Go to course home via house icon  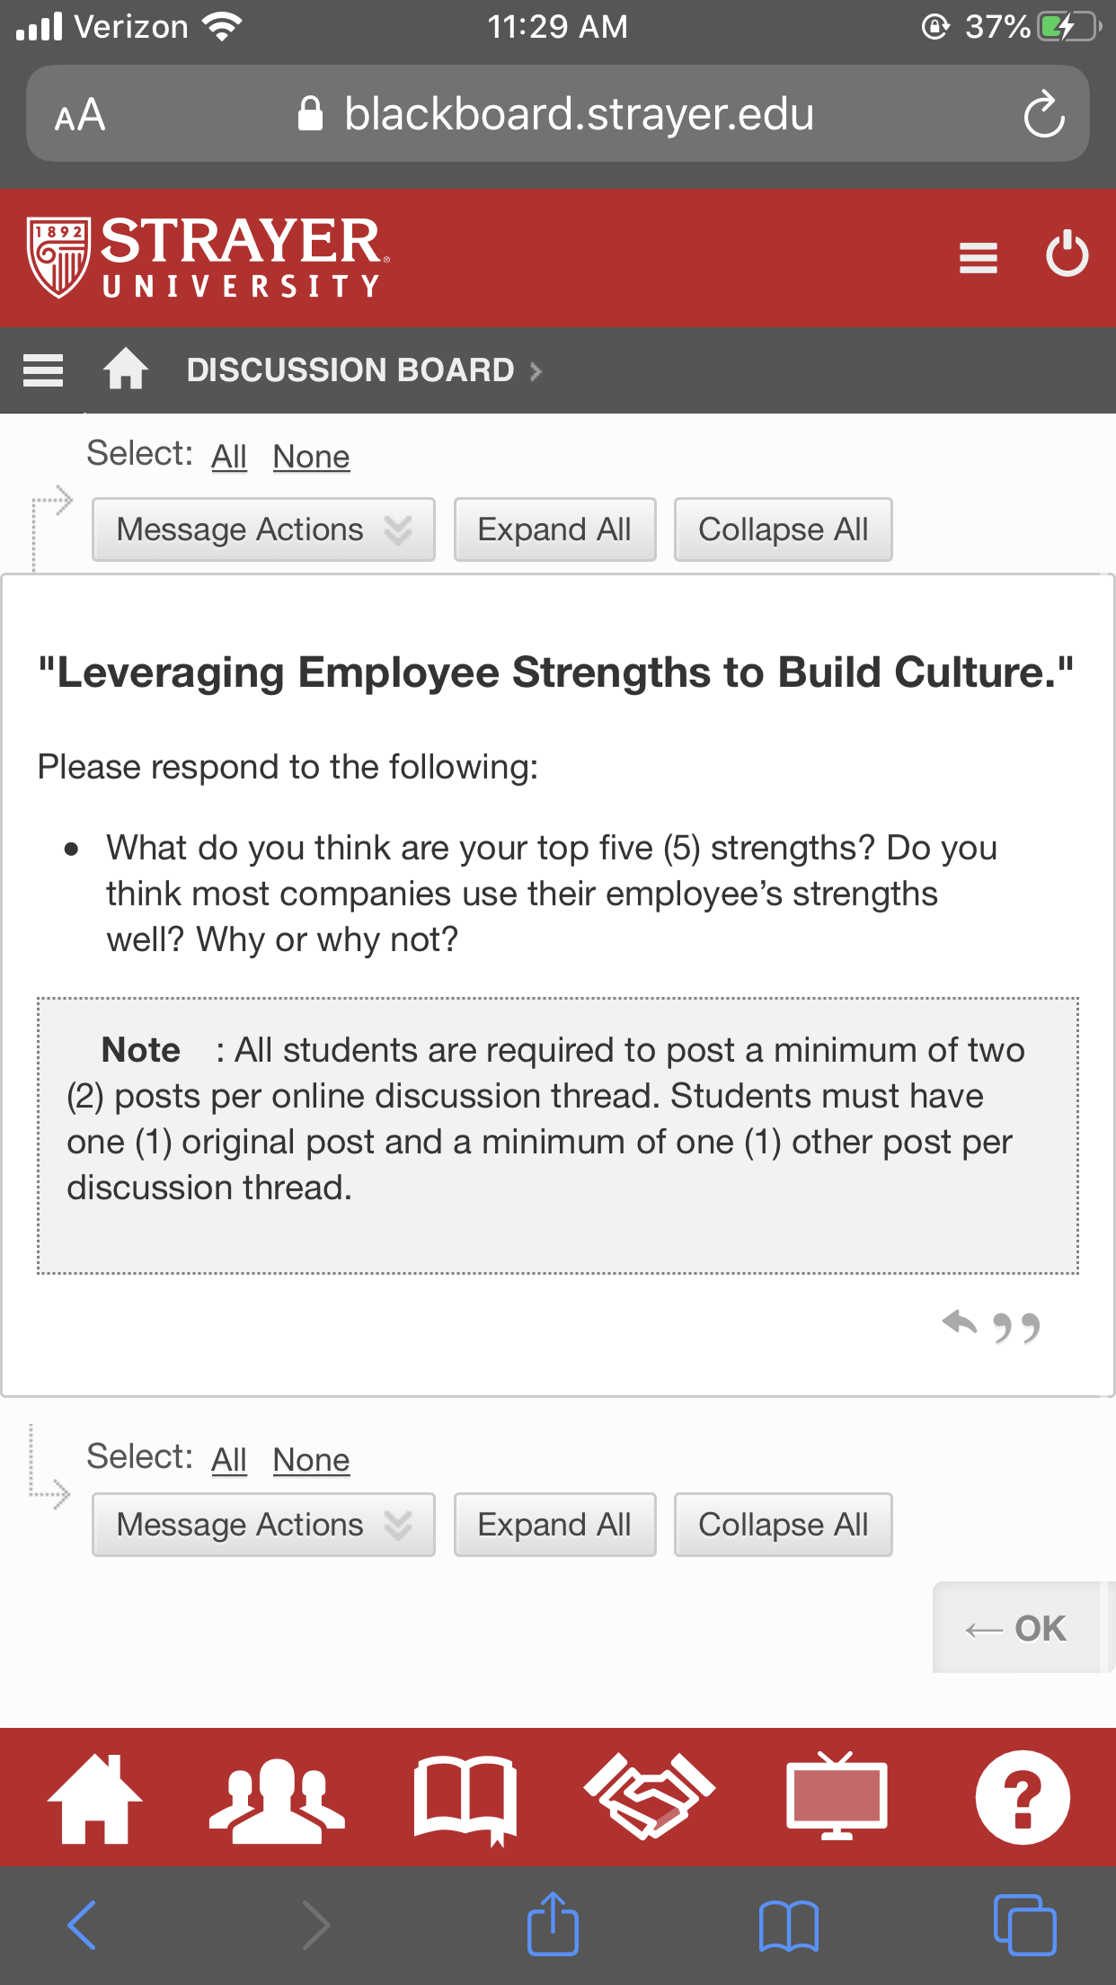pos(126,369)
